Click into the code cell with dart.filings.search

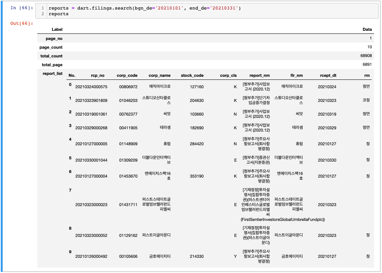tap(207, 11)
